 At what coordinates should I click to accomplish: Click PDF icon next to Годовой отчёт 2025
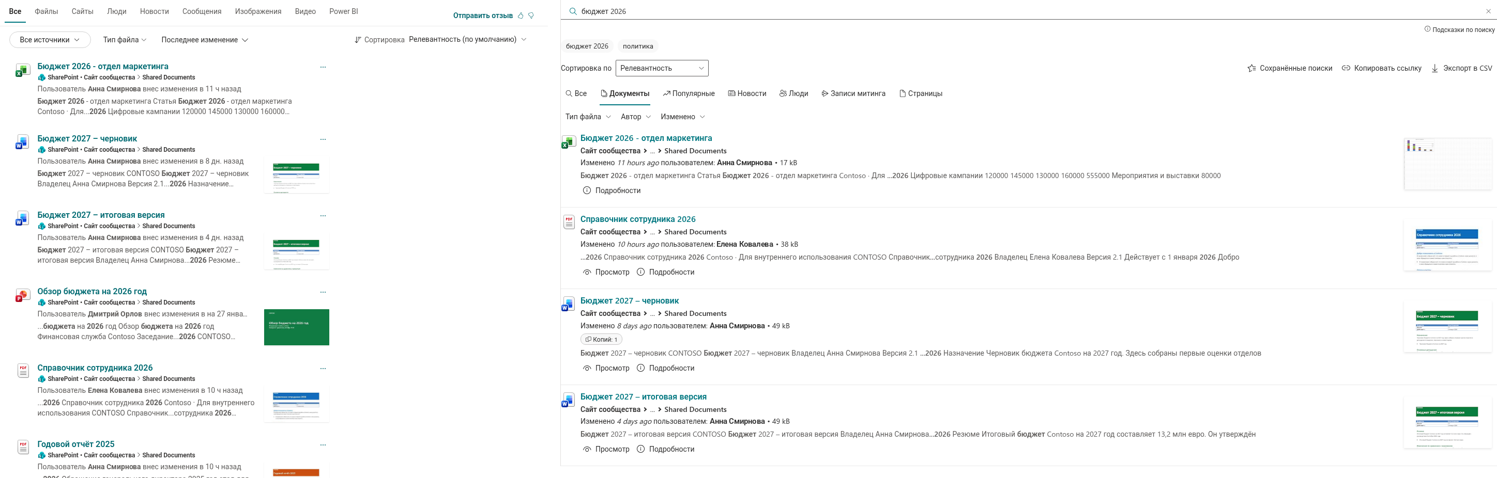[x=23, y=447]
